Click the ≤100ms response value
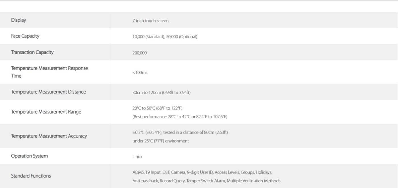The width and height of the screenshot is (398, 188). [140, 73]
